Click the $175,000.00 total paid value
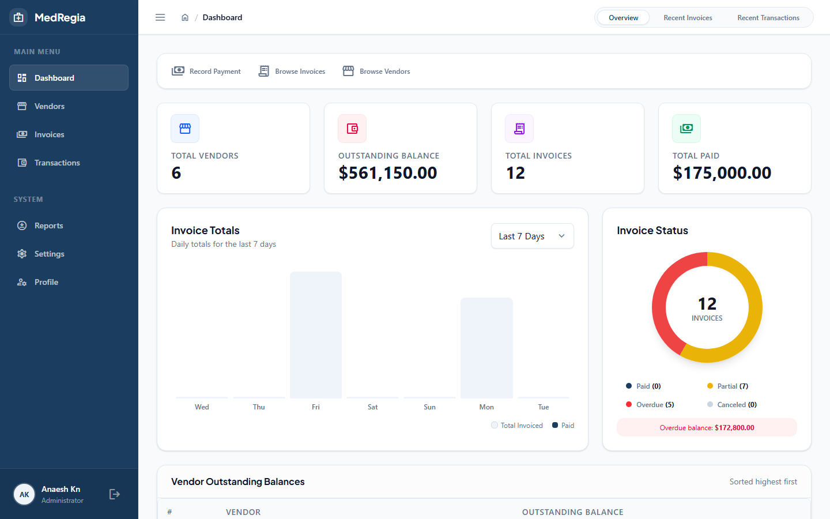This screenshot has height=519, width=830. point(722,173)
